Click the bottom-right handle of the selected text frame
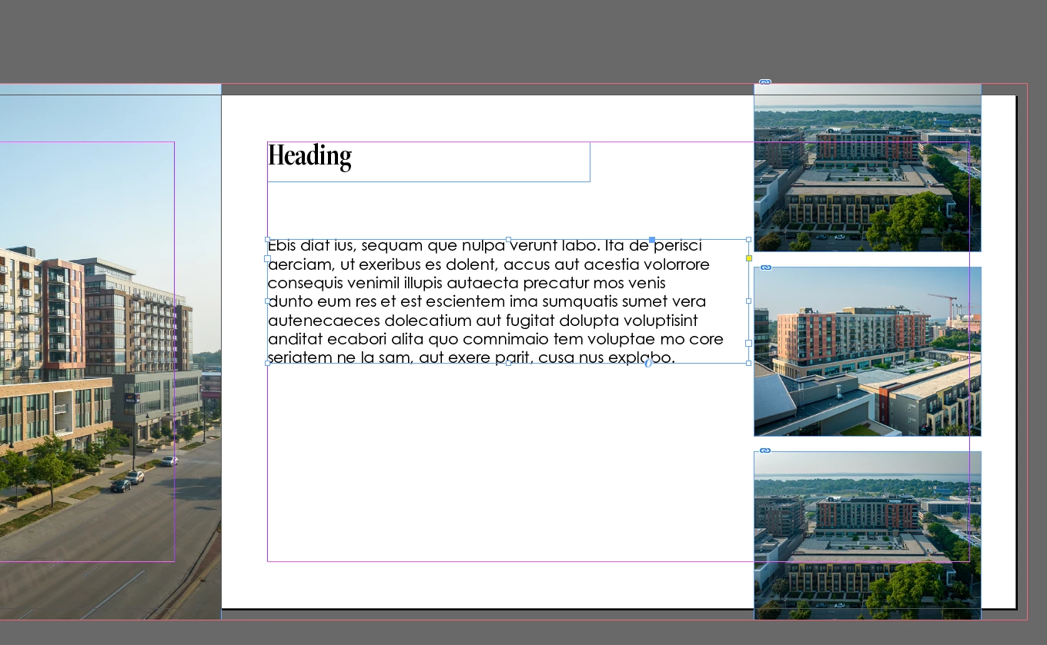Viewport: 1047px width, 645px height. 749,363
